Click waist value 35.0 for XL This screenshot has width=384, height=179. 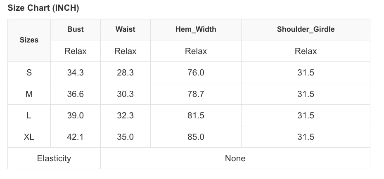pos(126,137)
